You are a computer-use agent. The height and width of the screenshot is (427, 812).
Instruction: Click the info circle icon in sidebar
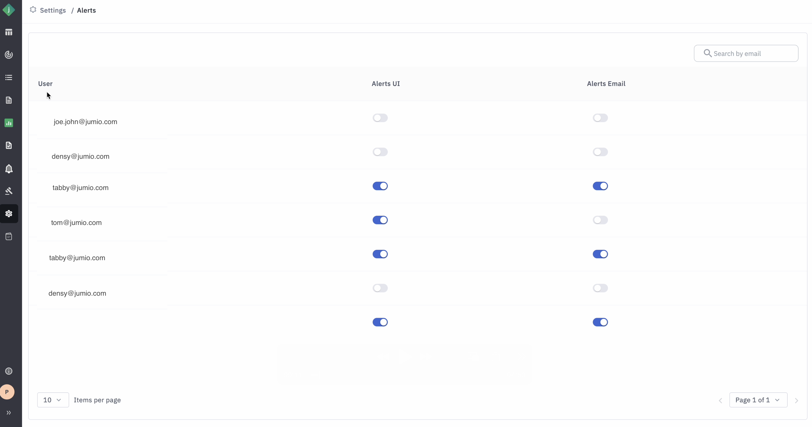pyautogui.click(x=9, y=371)
